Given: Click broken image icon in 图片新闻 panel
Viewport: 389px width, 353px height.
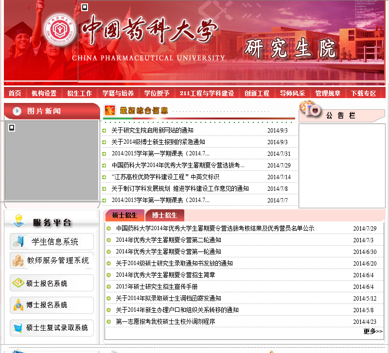Looking at the screenshot, I should pyautogui.click(x=12, y=128).
